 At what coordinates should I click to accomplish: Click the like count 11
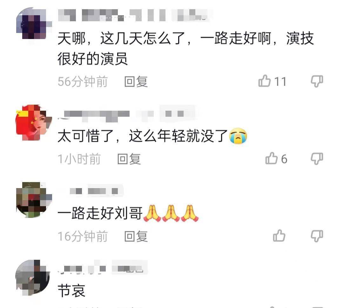280,82
